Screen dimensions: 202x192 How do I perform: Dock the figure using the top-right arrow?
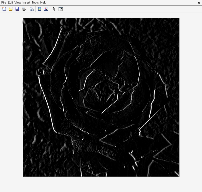[x=199, y=3]
